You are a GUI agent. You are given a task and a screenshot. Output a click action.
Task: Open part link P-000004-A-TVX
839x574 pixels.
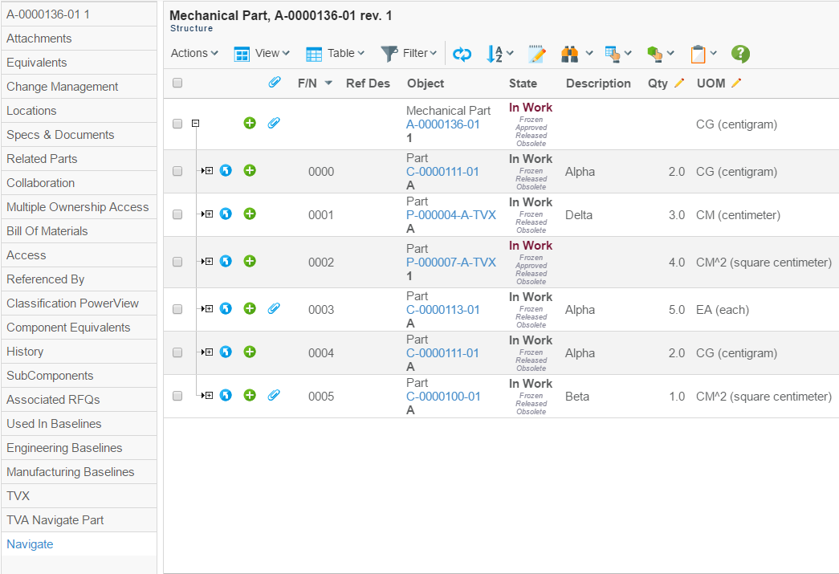[450, 215]
